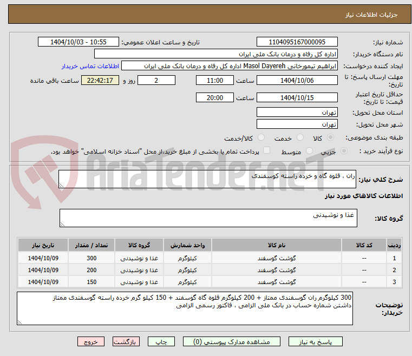Click گوشت گوسفند in row 1
The image size is (412, 356).
tap(277, 258)
